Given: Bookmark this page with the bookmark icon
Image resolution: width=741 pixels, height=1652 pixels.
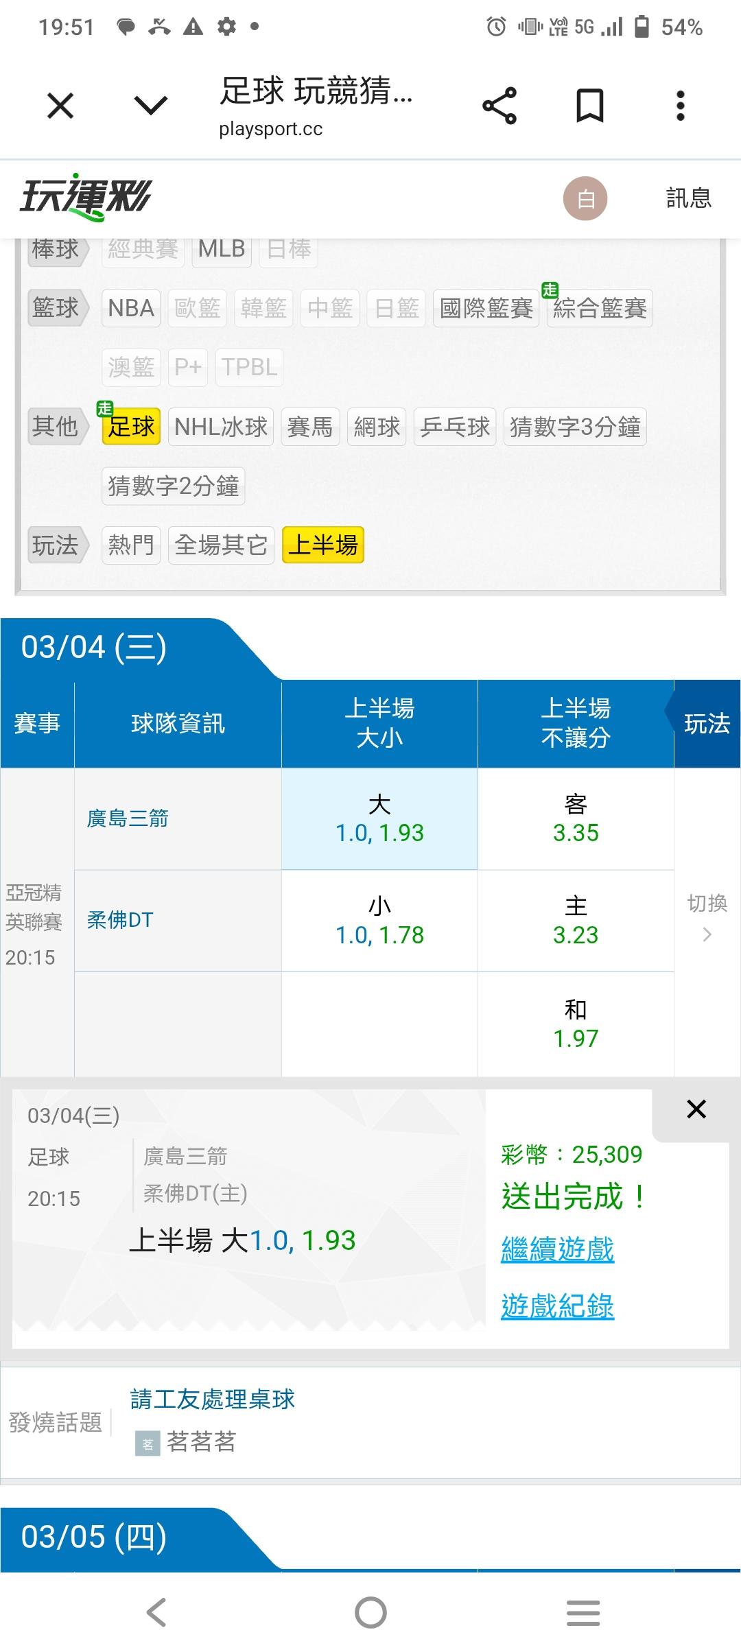Looking at the screenshot, I should 589,106.
